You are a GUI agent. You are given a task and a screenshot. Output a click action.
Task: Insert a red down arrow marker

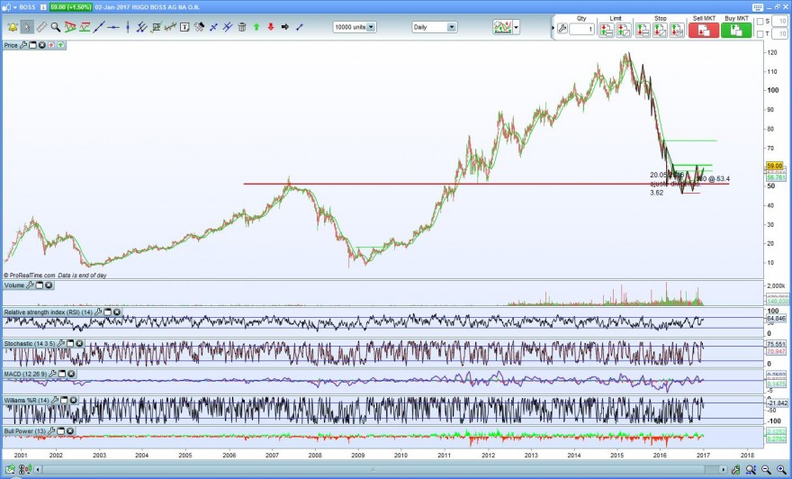[271, 27]
